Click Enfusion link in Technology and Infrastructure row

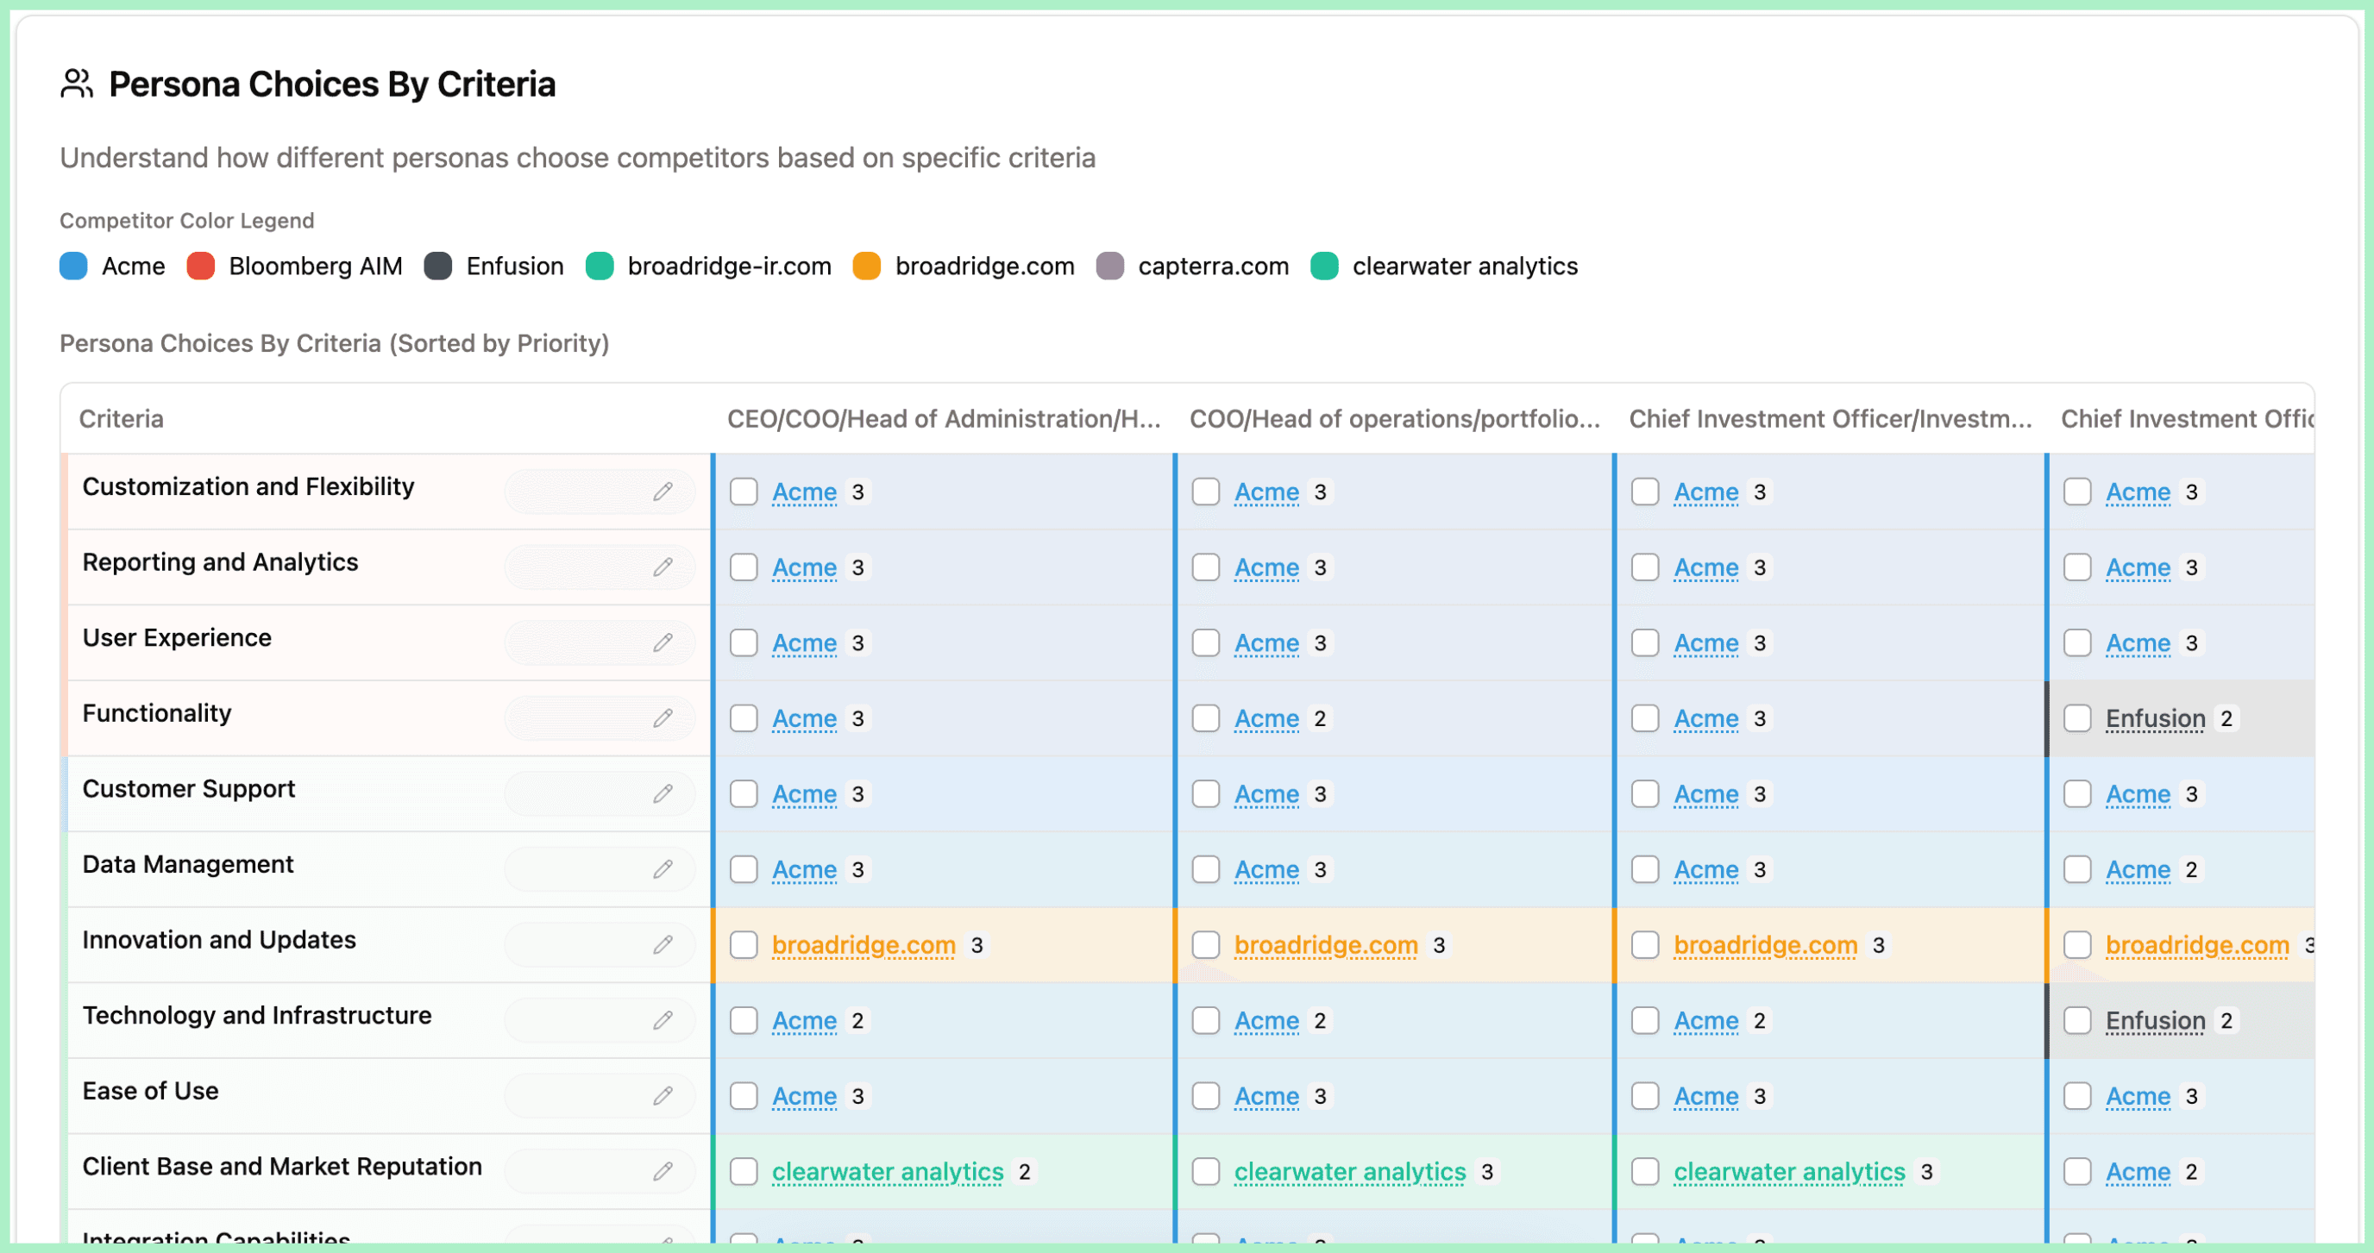tap(2155, 1021)
